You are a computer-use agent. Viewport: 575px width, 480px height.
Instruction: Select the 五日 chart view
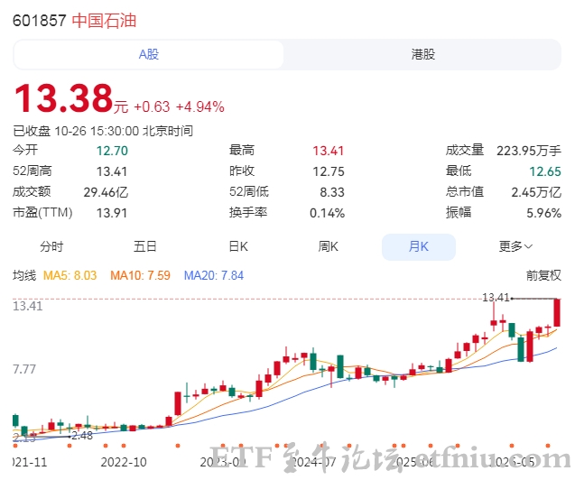coord(145,246)
